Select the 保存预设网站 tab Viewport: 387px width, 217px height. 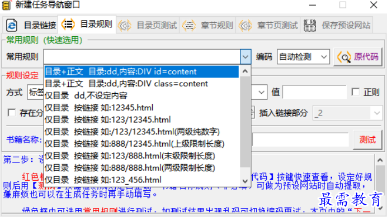pos(337,25)
